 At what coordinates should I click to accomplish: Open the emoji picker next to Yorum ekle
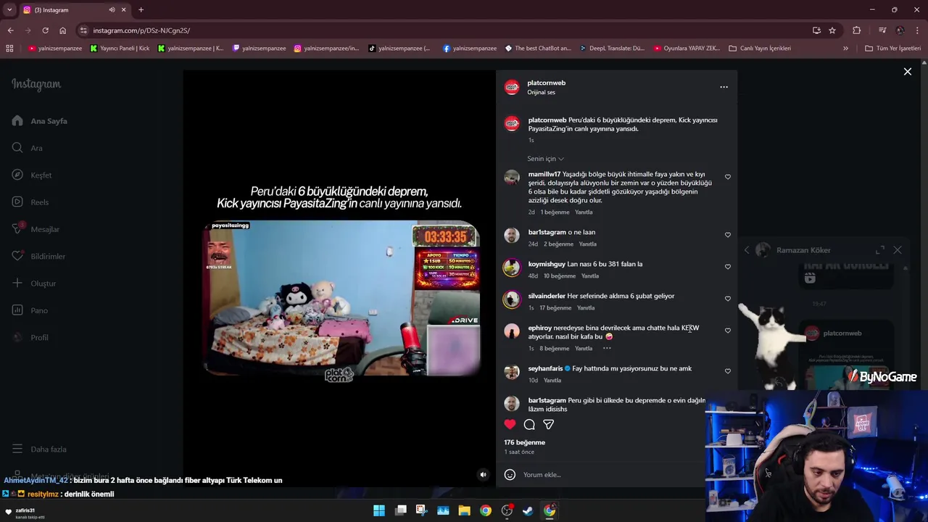[x=510, y=475]
